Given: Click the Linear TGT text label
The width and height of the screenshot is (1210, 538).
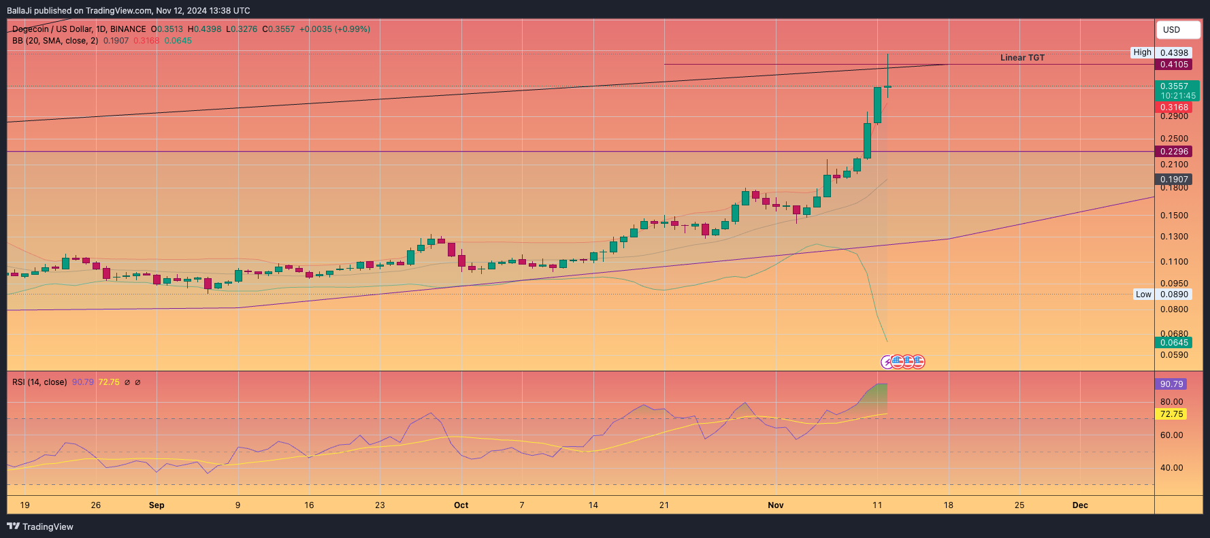Looking at the screenshot, I should click(x=1022, y=58).
